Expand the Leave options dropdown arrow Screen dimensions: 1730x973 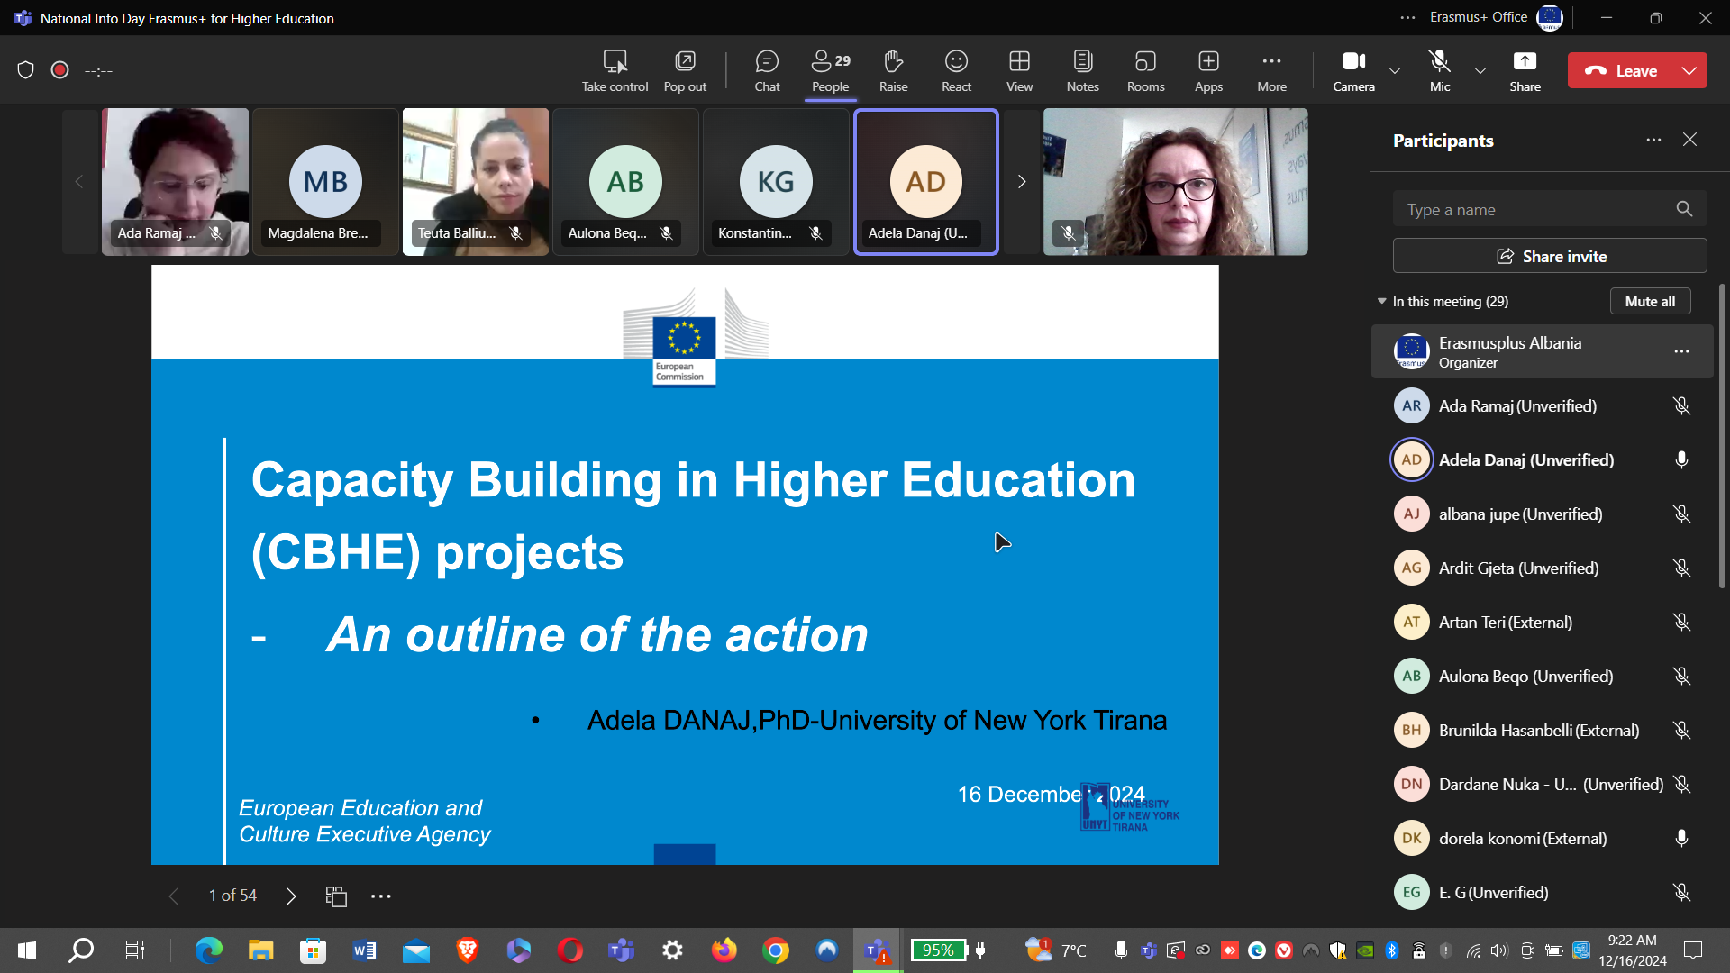[x=1689, y=70]
